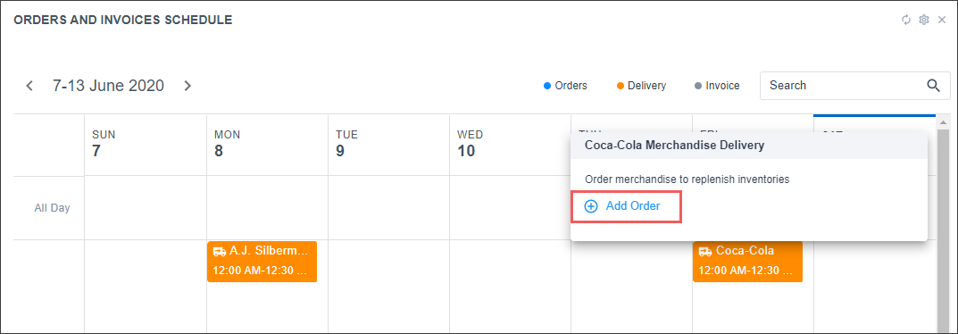Toggle the Invoice legend filter
This screenshot has width=958, height=334.
pos(717,86)
